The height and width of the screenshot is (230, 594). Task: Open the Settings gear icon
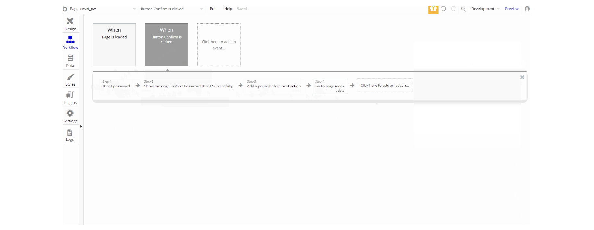coord(70,113)
